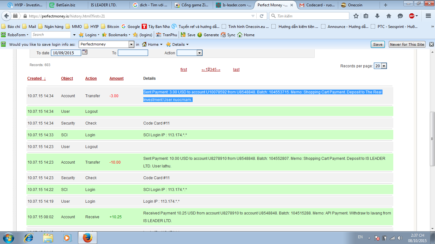
Task: Open the Firefox downloads arrow icon
Action: pyautogui.click(x=377, y=16)
